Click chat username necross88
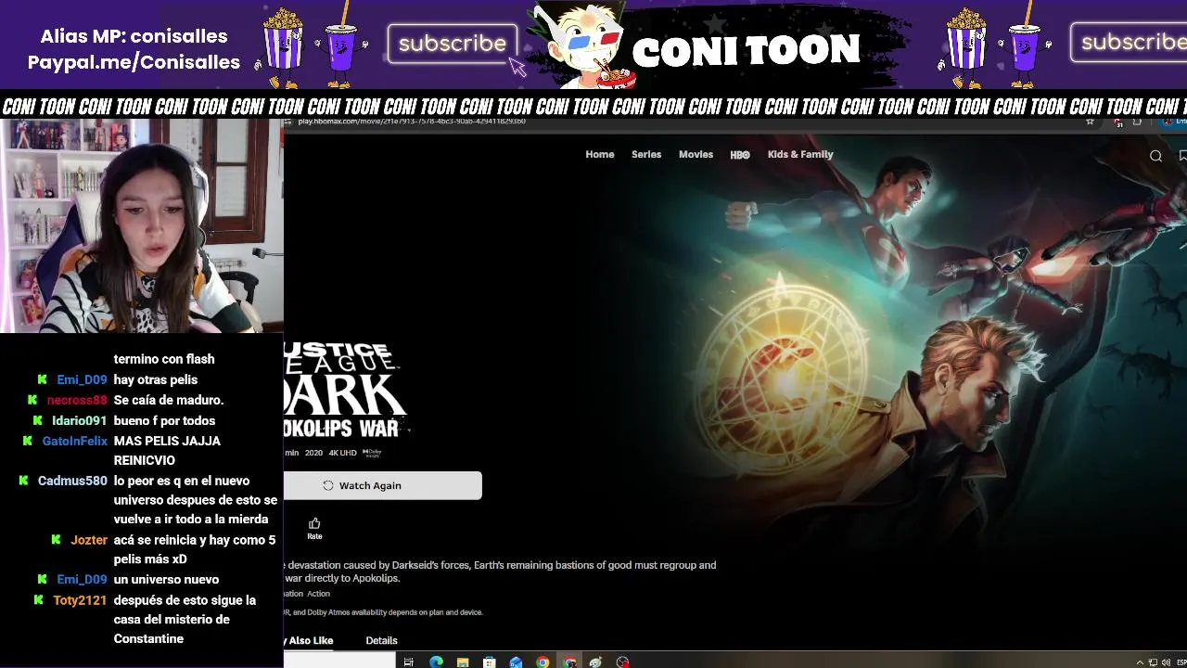 (x=77, y=400)
